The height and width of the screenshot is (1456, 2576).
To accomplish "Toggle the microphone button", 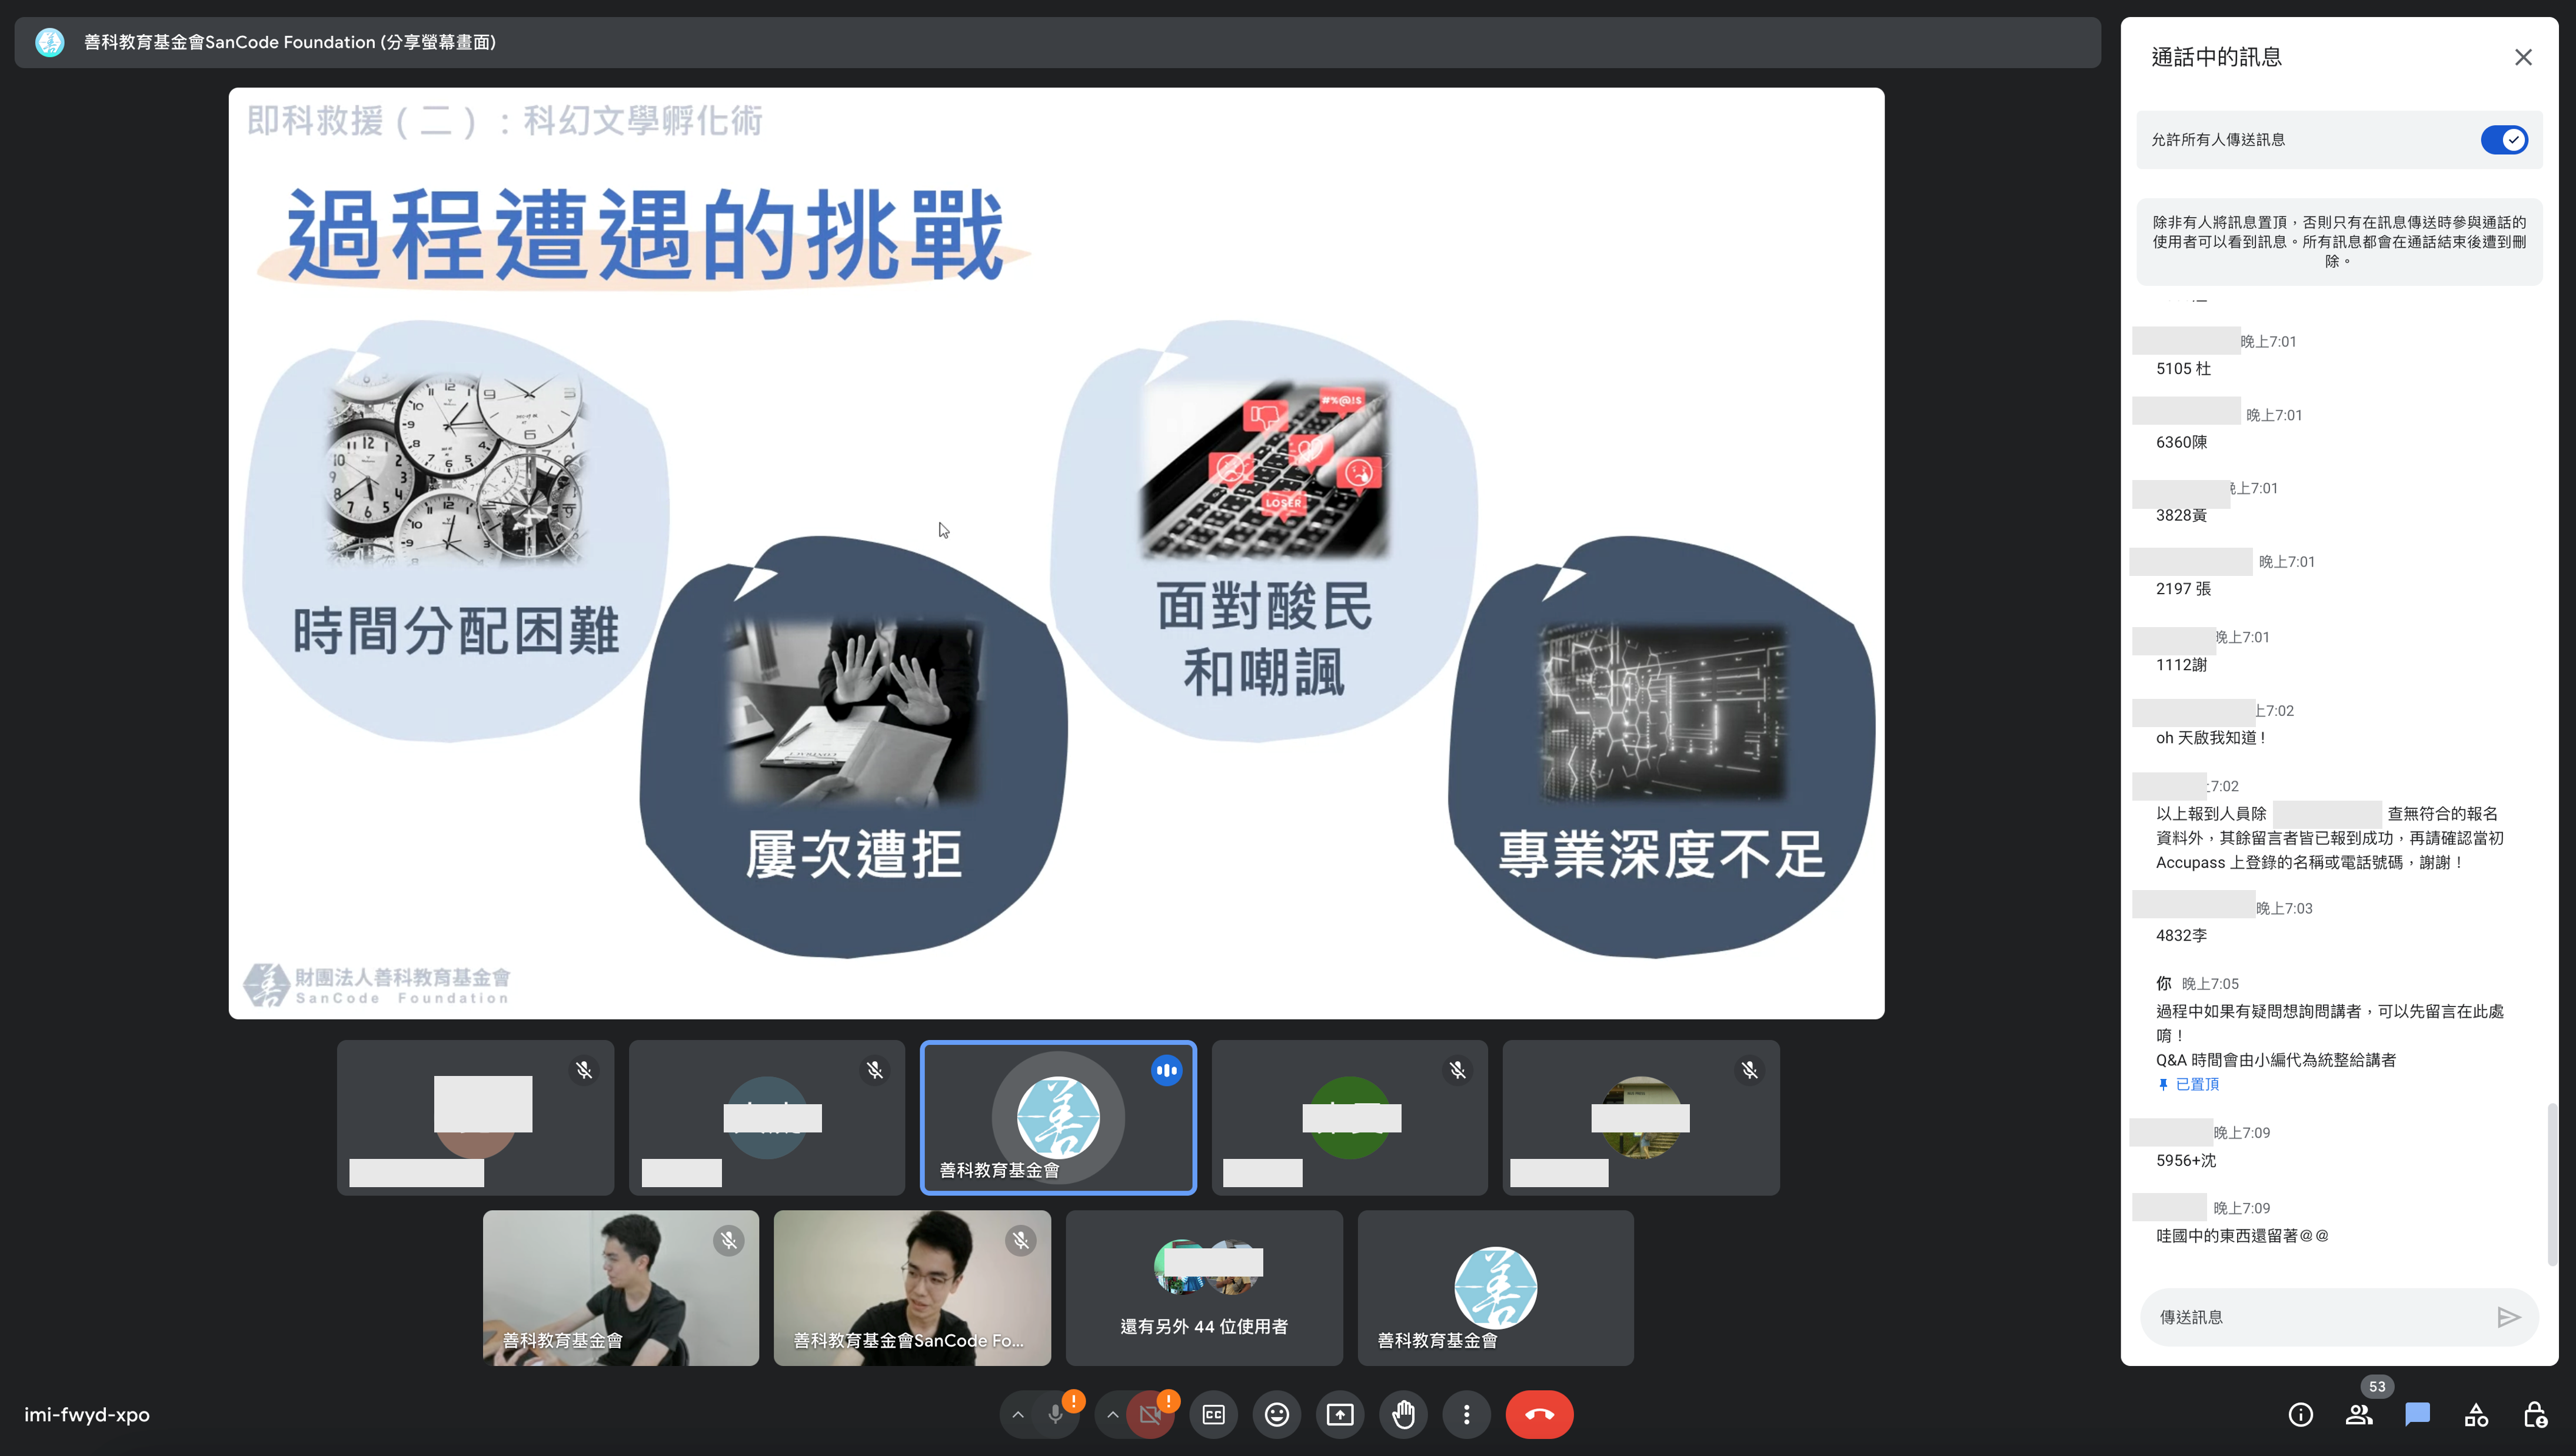I will 1055,1415.
